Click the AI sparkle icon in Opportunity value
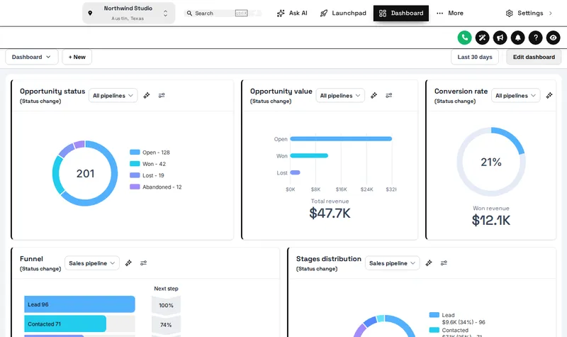 click(374, 96)
